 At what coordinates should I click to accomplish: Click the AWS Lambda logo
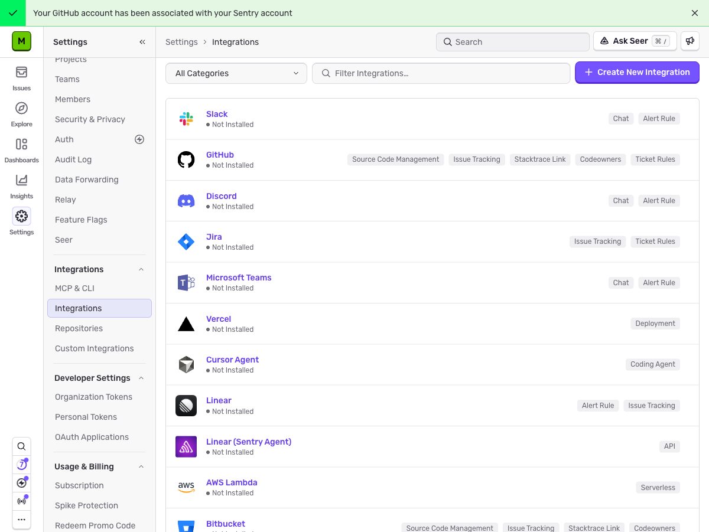[186, 487]
